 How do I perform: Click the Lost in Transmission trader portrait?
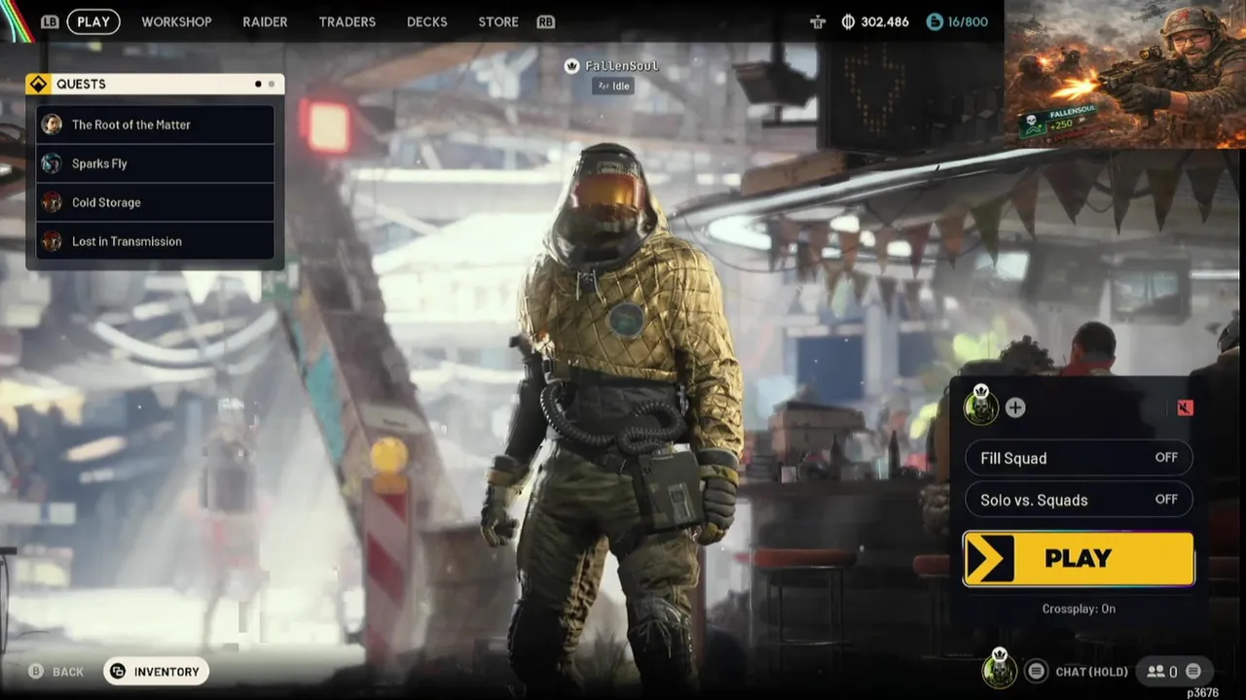(x=52, y=241)
